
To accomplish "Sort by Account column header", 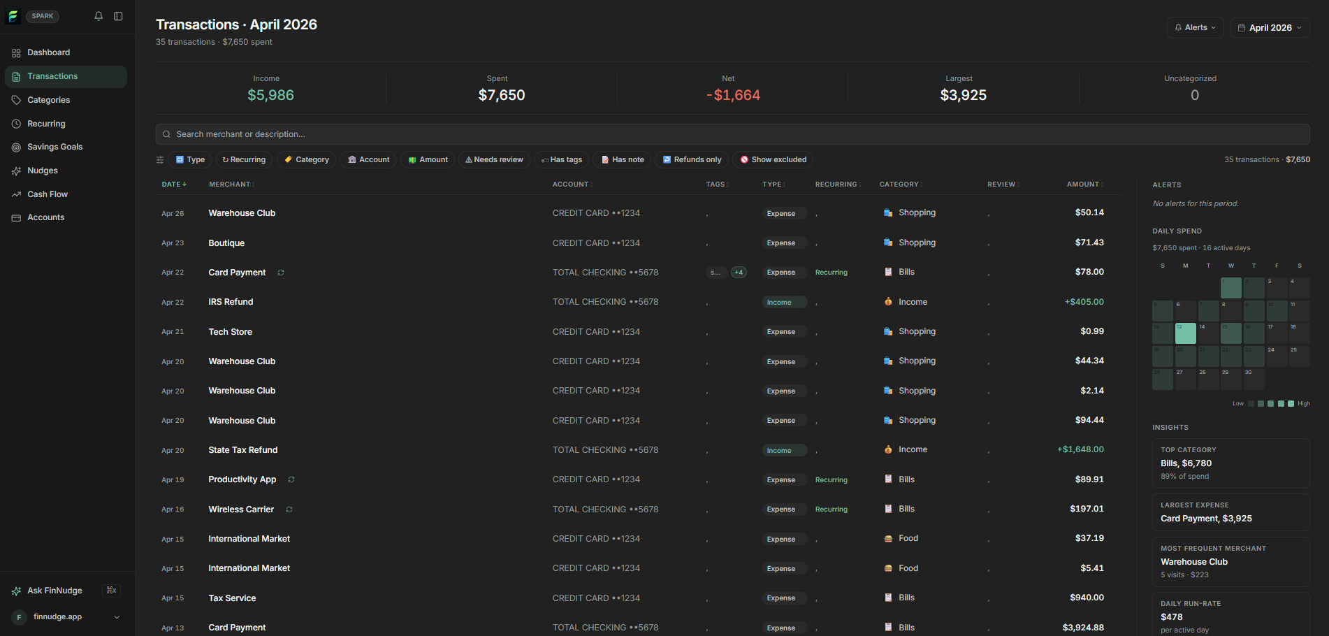I will (572, 185).
